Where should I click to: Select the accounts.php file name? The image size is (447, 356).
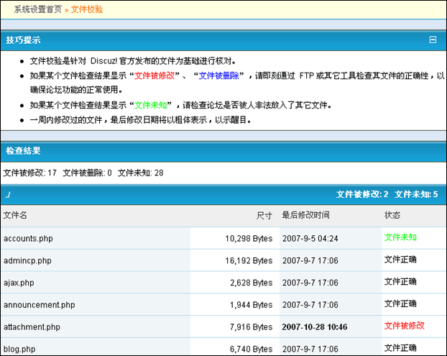pyautogui.click(x=29, y=237)
